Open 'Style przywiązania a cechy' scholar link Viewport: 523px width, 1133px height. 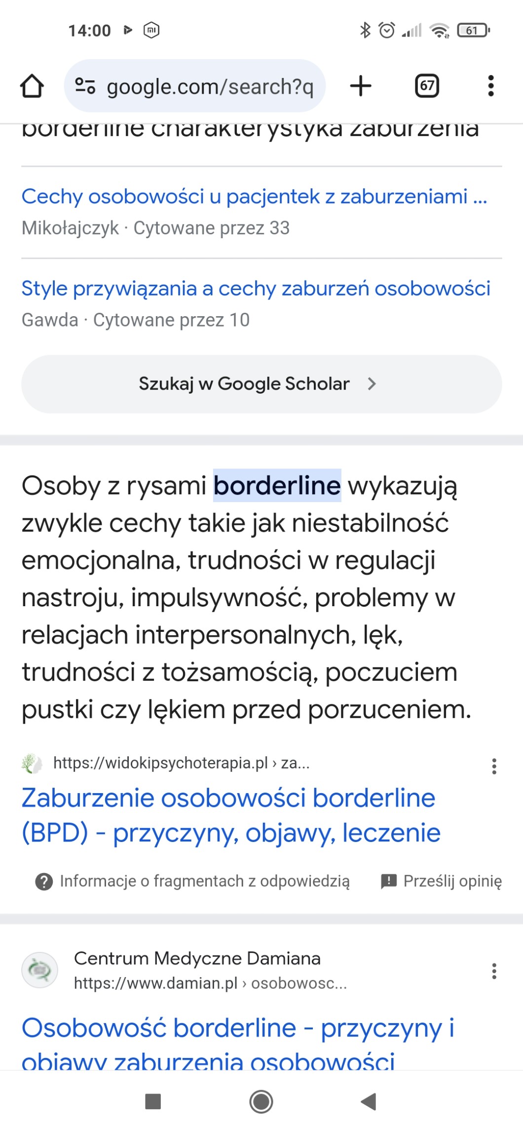256,289
